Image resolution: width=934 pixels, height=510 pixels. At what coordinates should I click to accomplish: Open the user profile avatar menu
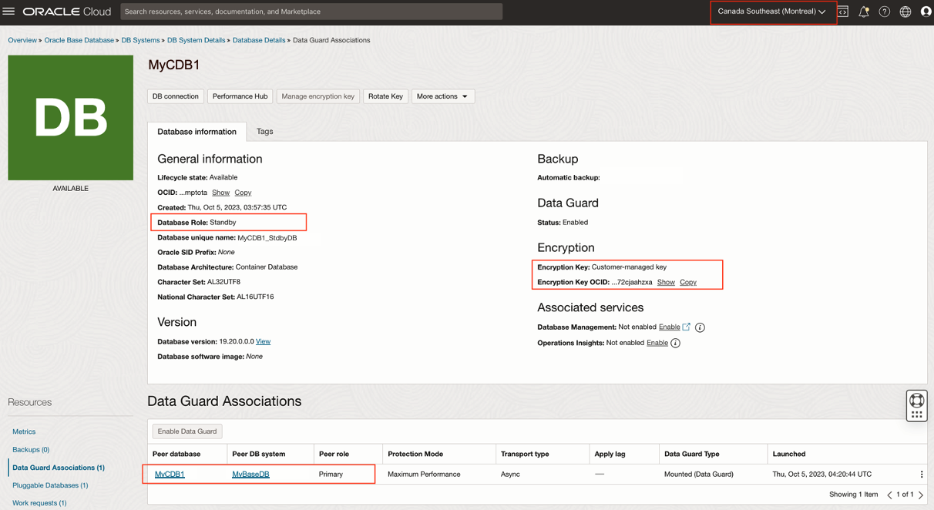(x=926, y=12)
